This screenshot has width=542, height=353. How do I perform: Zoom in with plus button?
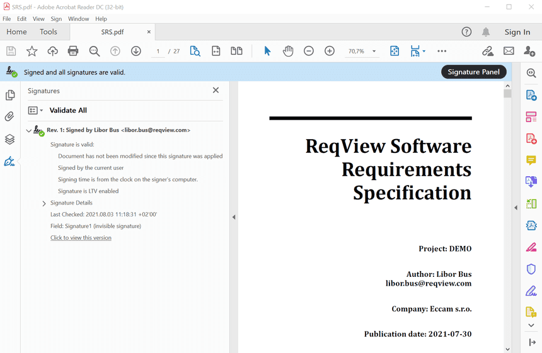pos(330,51)
